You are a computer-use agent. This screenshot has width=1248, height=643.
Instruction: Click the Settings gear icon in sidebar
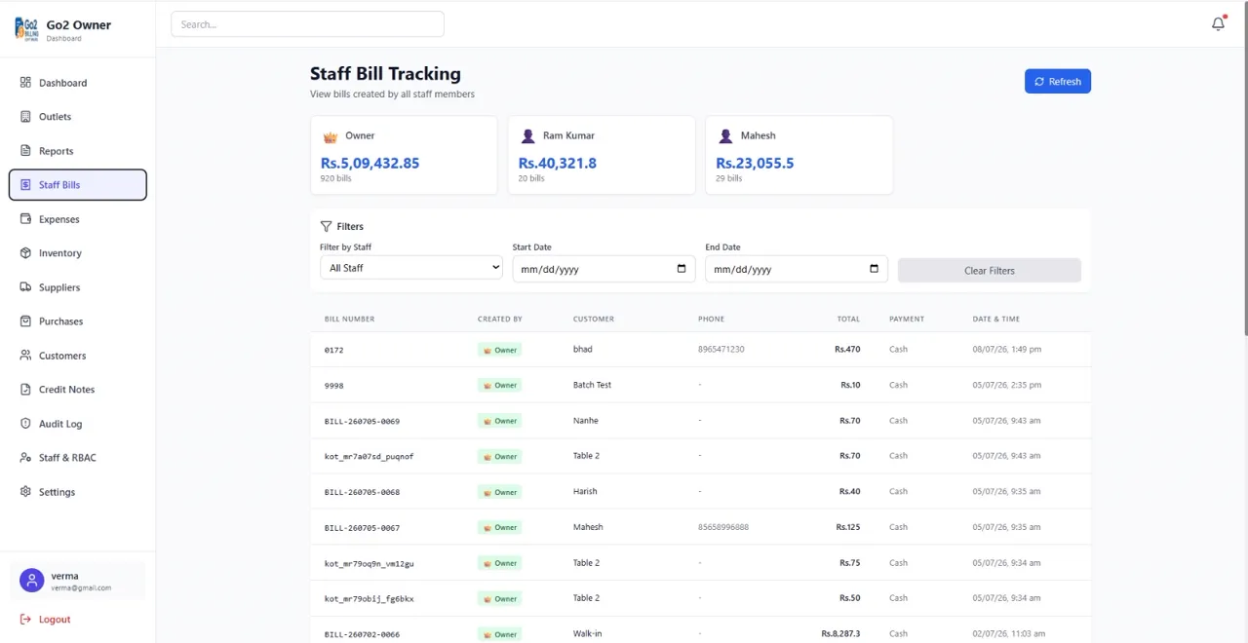pyautogui.click(x=25, y=492)
